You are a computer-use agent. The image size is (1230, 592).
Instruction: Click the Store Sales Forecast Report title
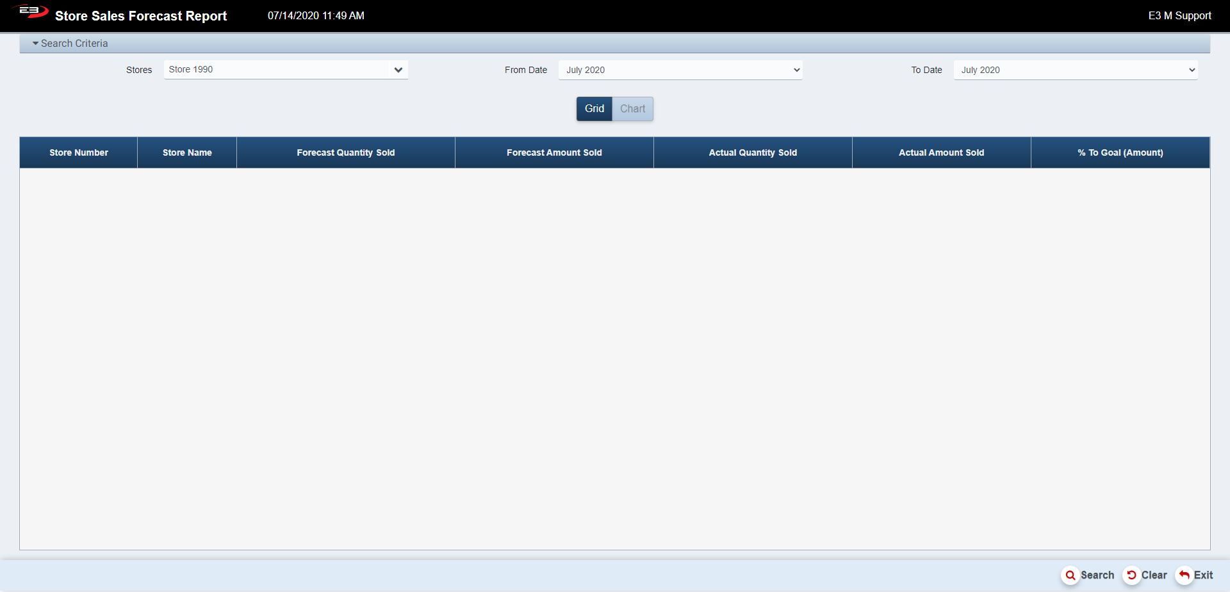[x=141, y=16]
